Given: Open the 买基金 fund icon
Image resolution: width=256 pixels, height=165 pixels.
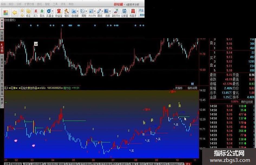Looking at the screenshot, I should point(49,13).
